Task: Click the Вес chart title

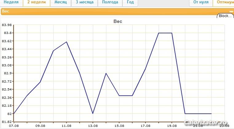Action: tap(118, 21)
